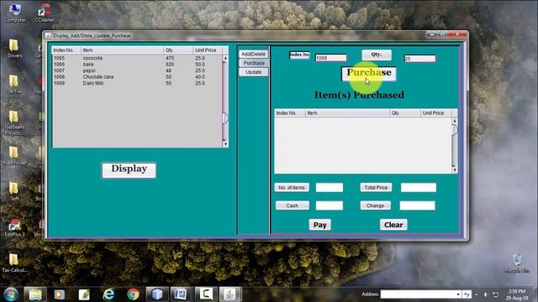Click the No. of items button
Image resolution: width=538 pixels, height=302 pixels.
(x=292, y=187)
